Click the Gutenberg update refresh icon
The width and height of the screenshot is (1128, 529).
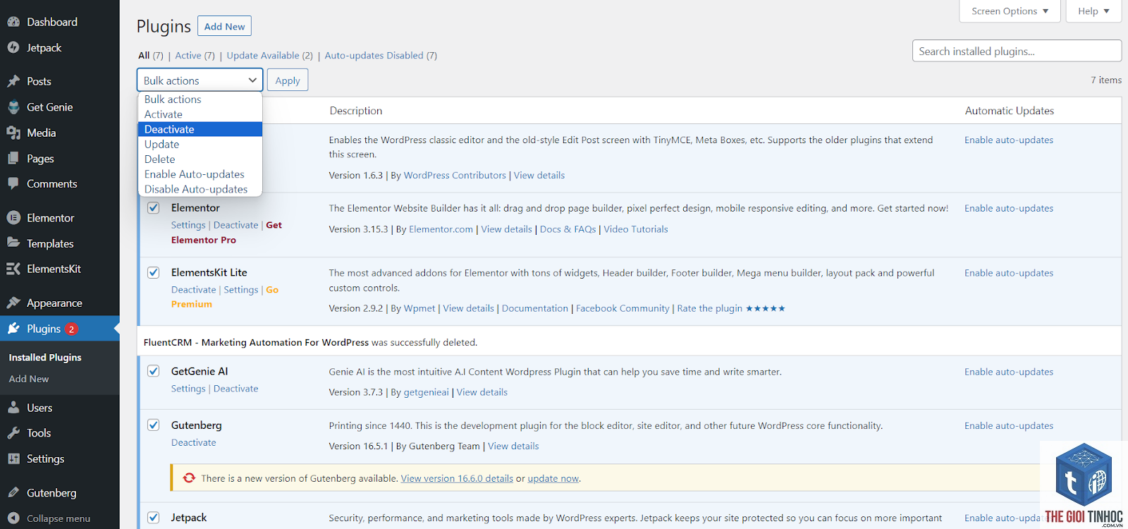(x=189, y=478)
